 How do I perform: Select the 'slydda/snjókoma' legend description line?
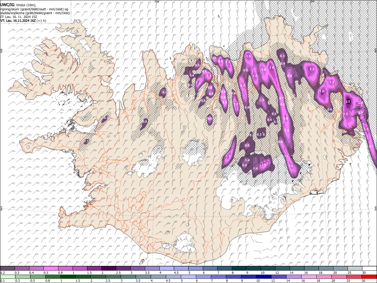(x=35, y=13)
